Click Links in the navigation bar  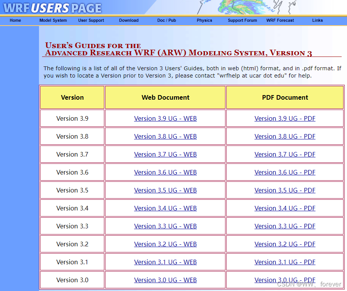[318, 20]
